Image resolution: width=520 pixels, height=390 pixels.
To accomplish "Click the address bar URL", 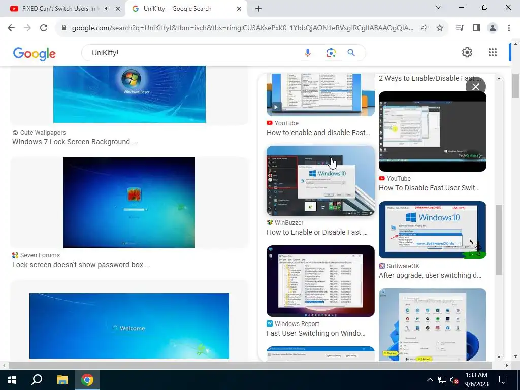I will (x=243, y=28).
